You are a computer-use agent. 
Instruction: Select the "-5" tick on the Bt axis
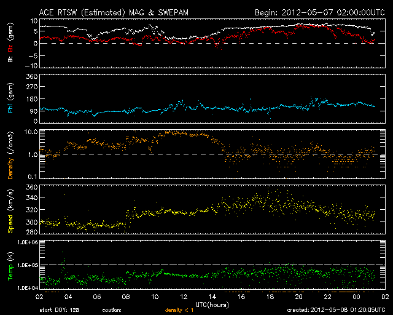(x=33, y=55)
